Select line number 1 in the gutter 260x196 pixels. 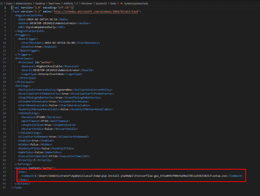point(5,7)
